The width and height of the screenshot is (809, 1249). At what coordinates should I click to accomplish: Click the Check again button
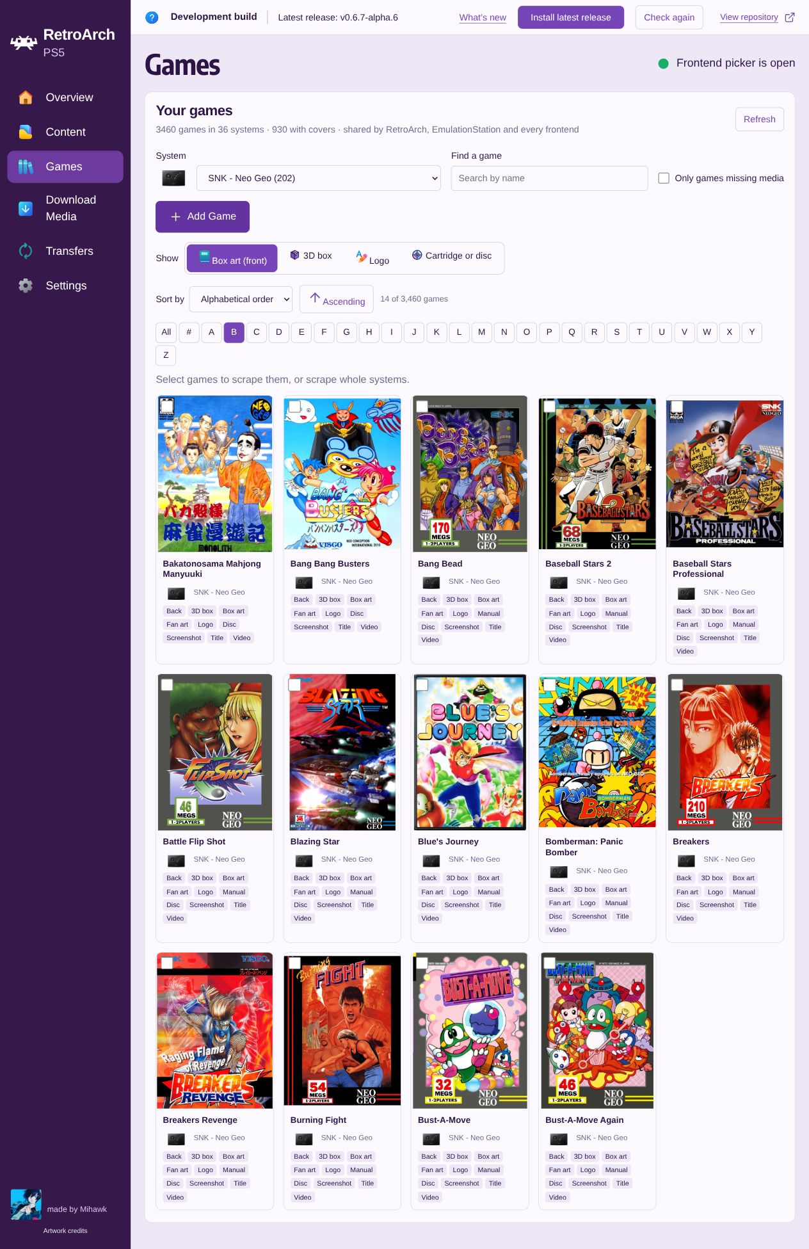669,17
